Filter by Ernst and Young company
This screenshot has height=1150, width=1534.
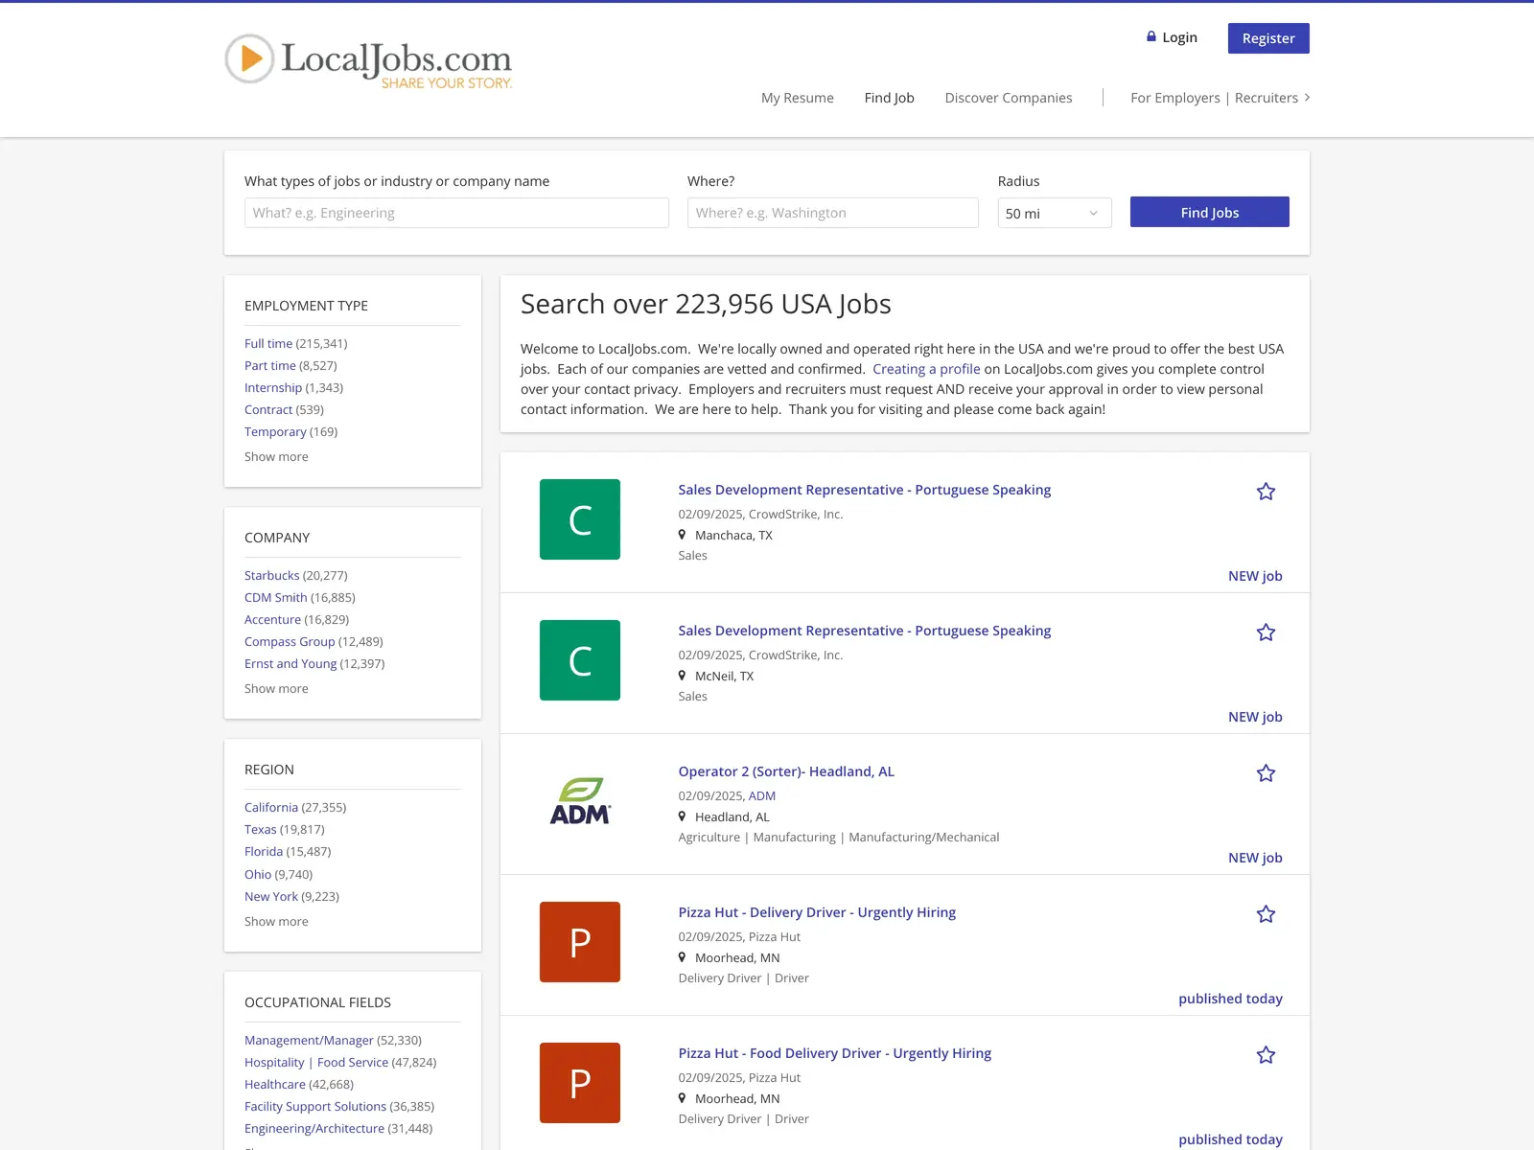point(291,664)
